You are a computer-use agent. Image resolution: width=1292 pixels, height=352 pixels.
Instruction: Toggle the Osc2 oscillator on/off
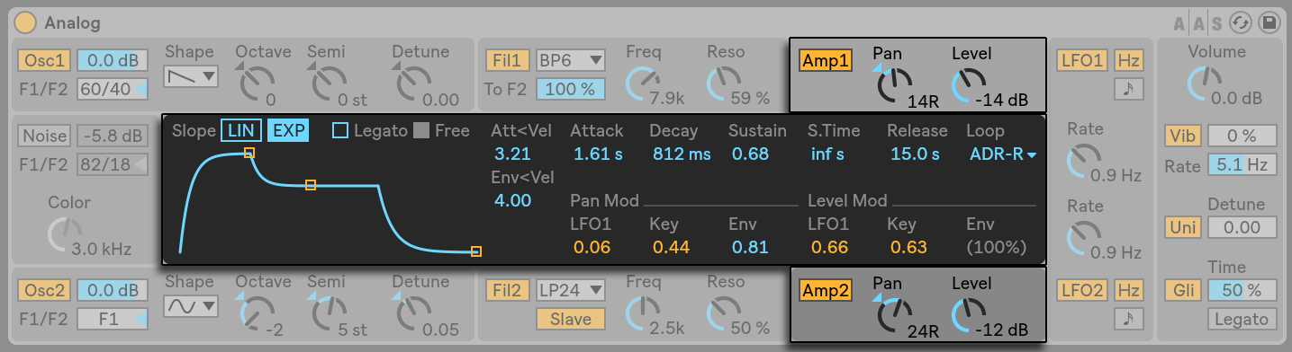click(43, 290)
